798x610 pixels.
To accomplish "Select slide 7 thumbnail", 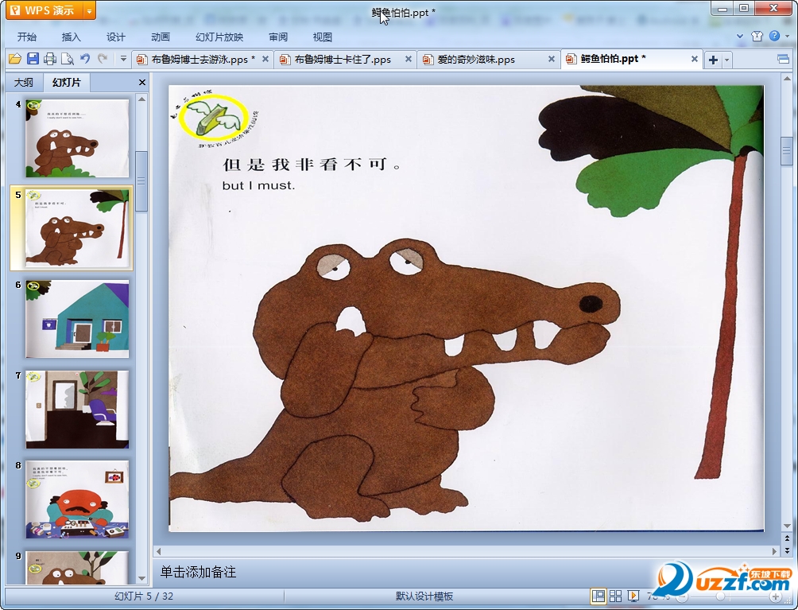I will point(77,410).
